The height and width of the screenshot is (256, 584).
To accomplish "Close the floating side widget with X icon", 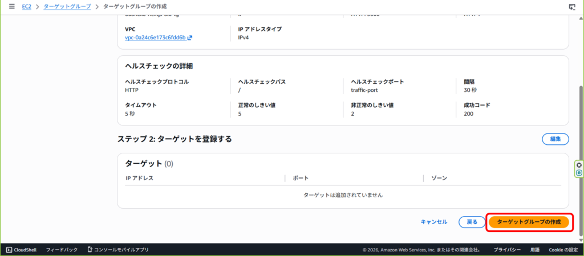I will tap(579, 165).
